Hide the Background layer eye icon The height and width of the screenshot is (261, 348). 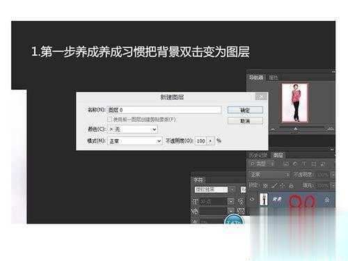pos(253,199)
